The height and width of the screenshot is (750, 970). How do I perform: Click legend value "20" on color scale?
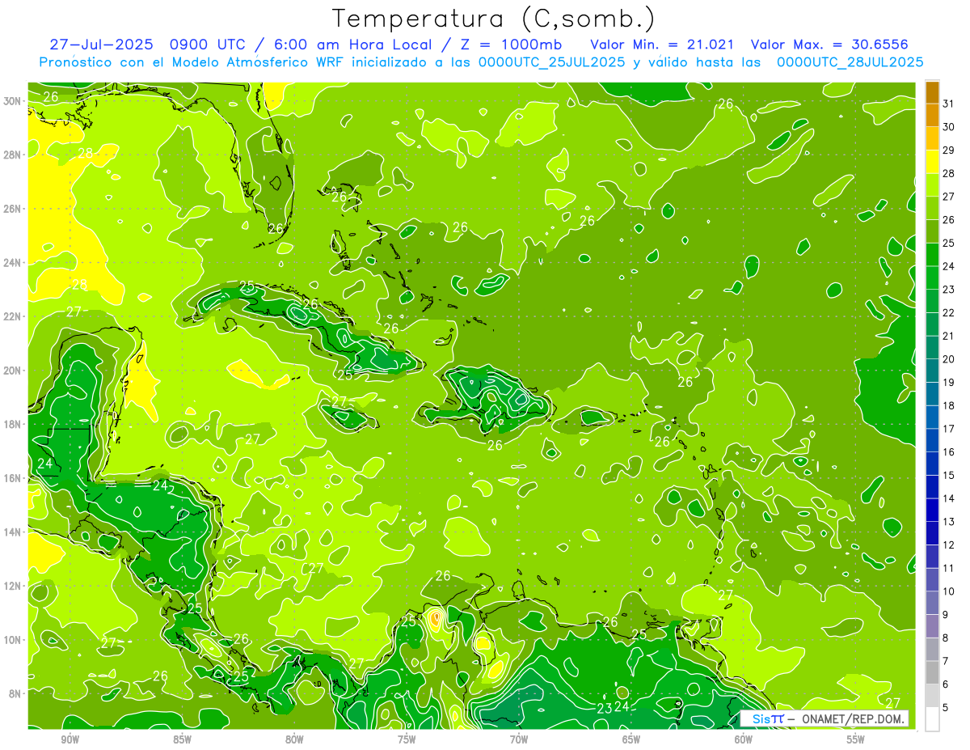pyautogui.click(x=949, y=359)
